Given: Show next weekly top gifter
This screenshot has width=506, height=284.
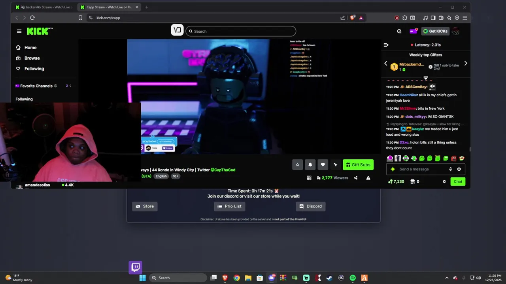Looking at the screenshot, I should [466, 64].
